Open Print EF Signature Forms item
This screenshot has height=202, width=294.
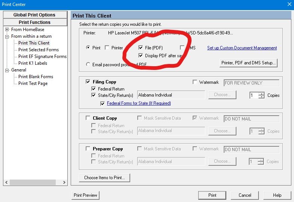42,56
